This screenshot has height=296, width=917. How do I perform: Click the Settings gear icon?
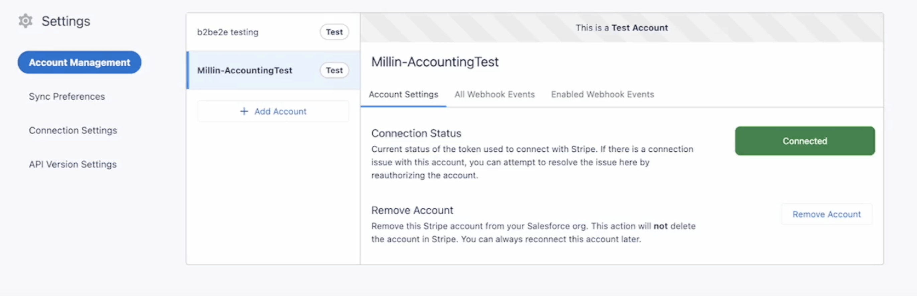pos(25,21)
